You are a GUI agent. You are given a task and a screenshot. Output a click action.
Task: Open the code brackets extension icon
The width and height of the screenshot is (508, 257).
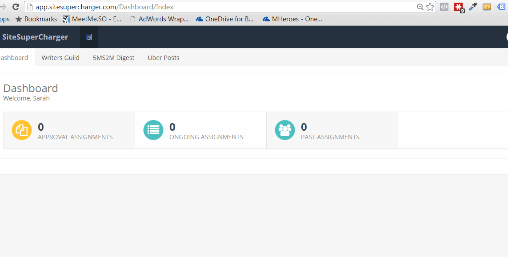coord(444,7)
